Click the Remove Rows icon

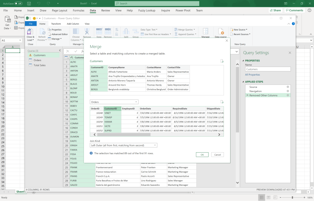point(108,32)
